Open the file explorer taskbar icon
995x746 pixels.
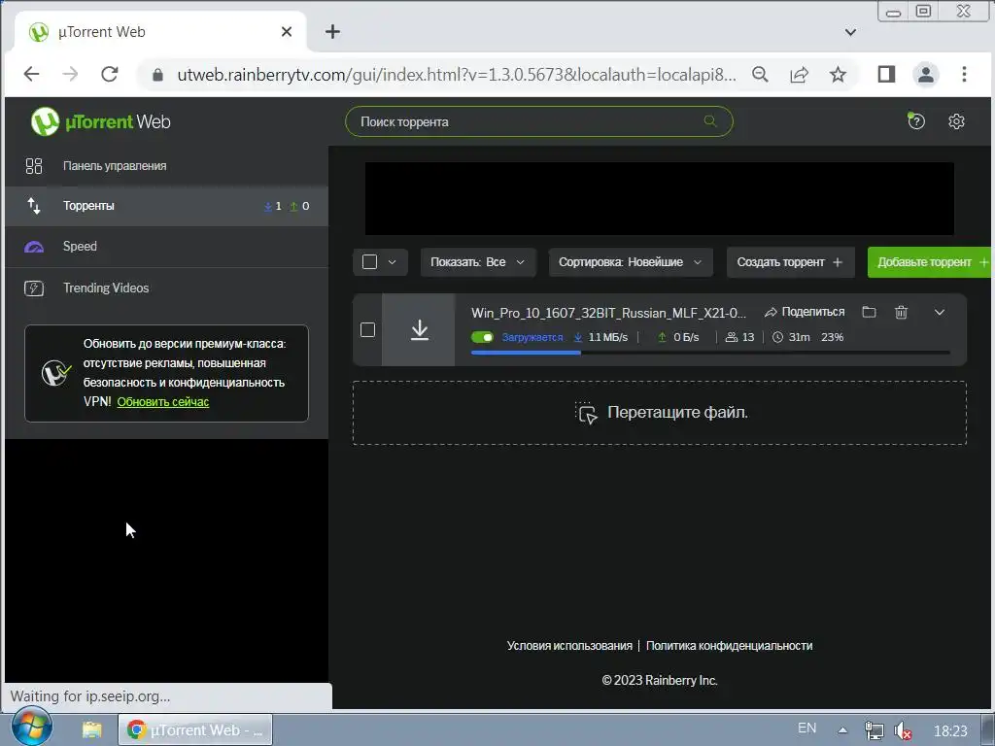point(92,729)
